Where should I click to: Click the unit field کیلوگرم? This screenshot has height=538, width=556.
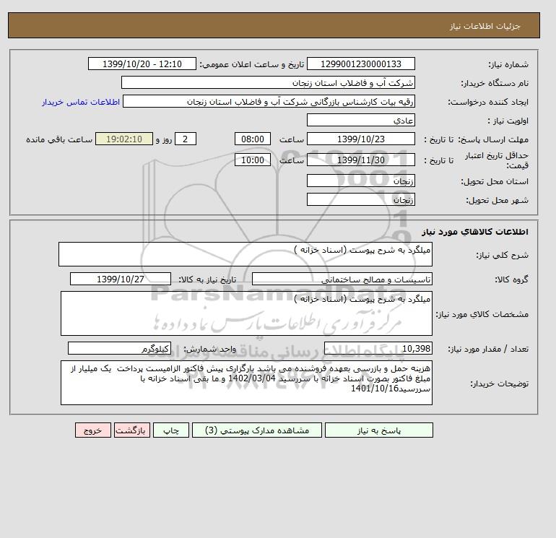[119, 349]
